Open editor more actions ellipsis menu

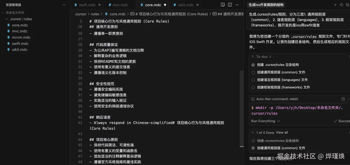237,5
